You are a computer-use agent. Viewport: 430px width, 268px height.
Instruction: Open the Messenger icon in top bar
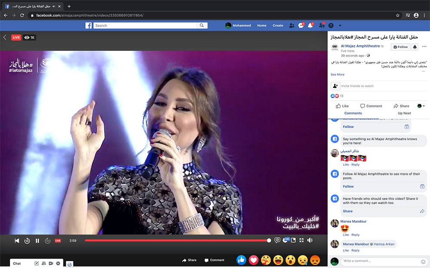tap(301, 25)
